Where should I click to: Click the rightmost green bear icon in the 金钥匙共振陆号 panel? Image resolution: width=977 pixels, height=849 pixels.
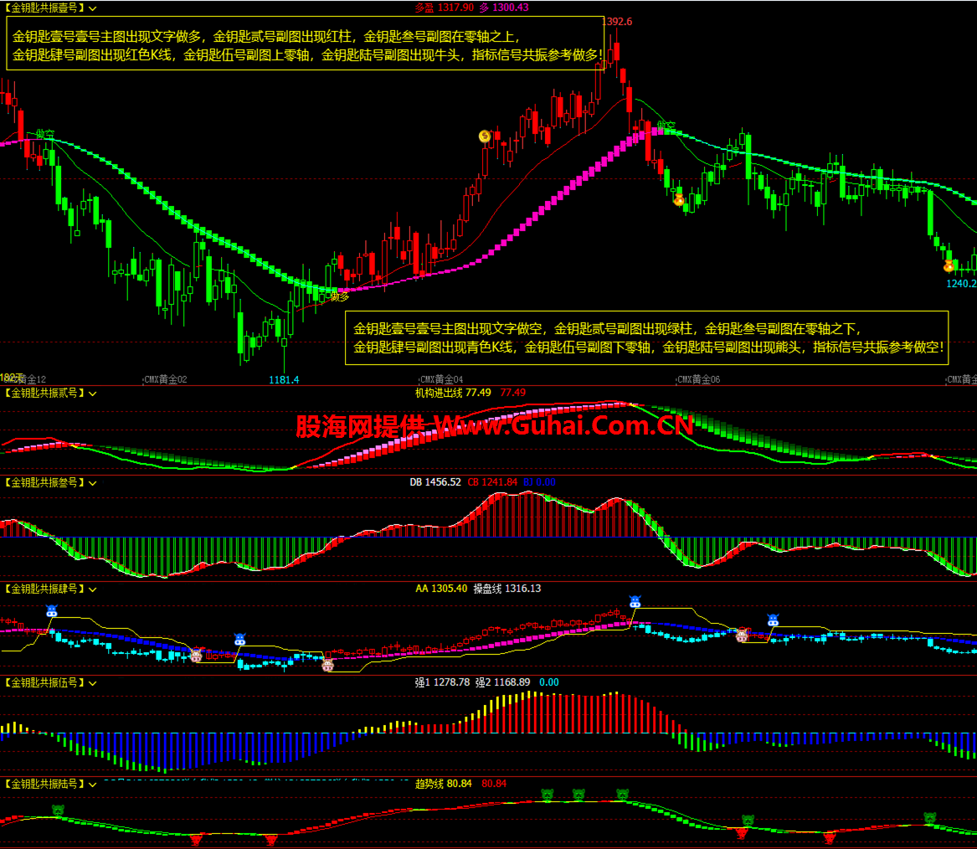929,817
